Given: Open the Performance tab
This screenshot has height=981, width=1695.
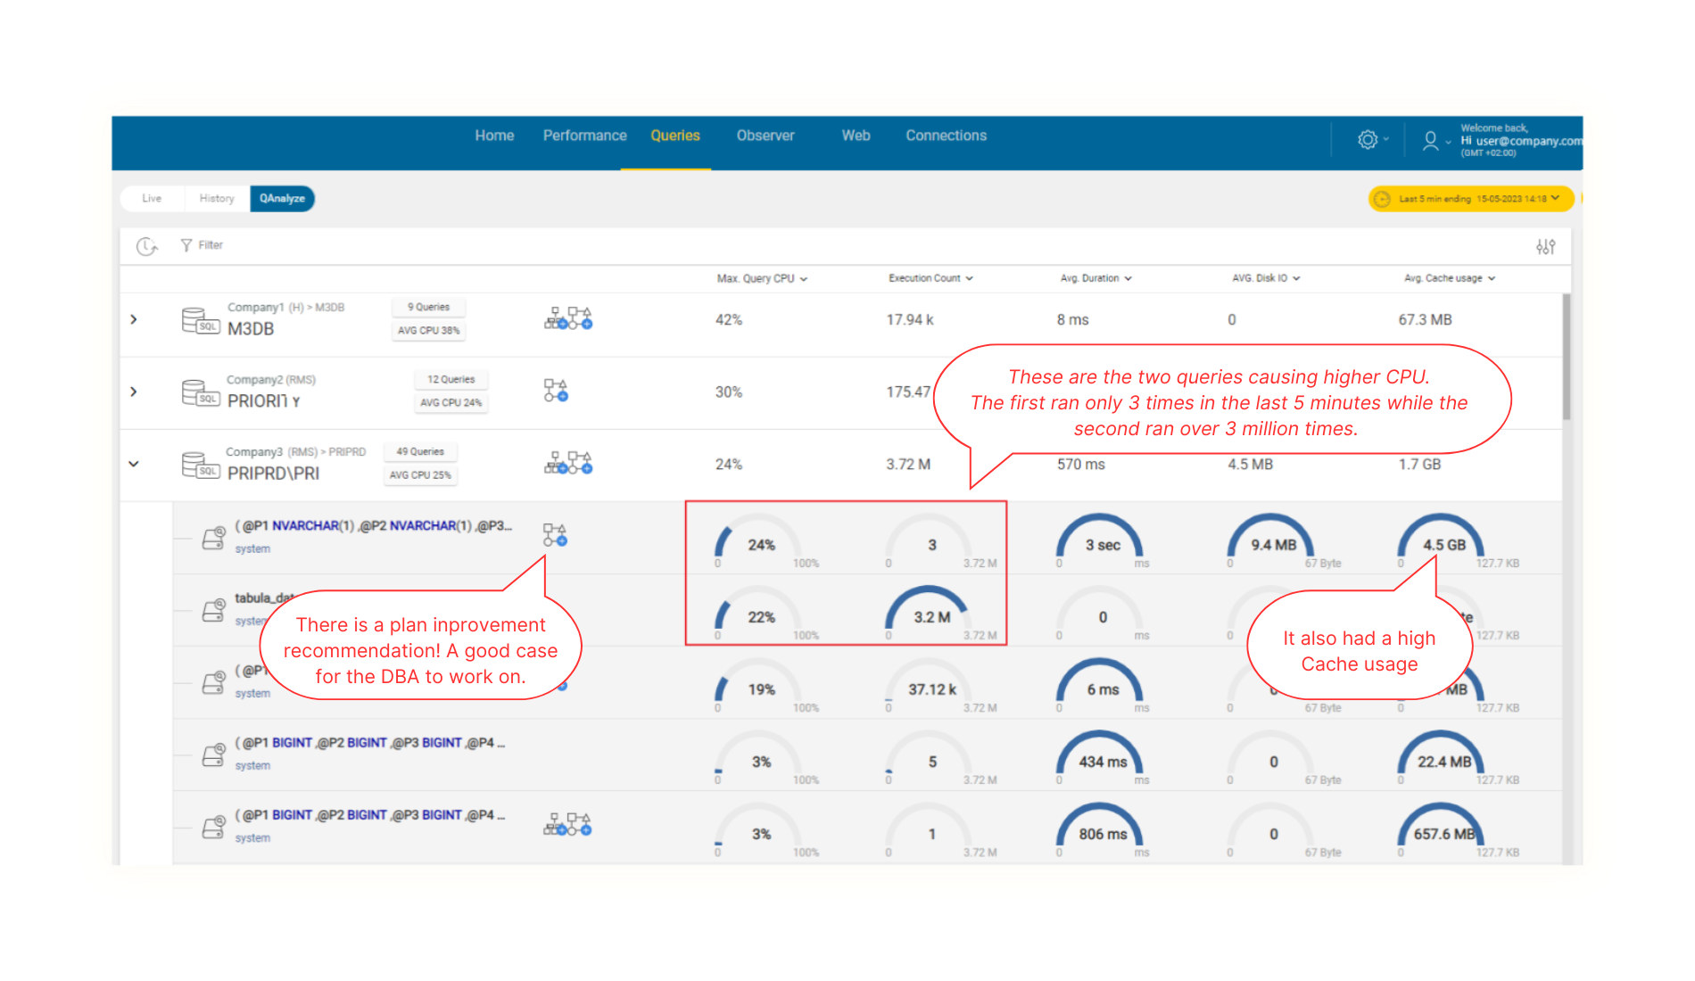Looking at the screenshot, I should (584, 136).
